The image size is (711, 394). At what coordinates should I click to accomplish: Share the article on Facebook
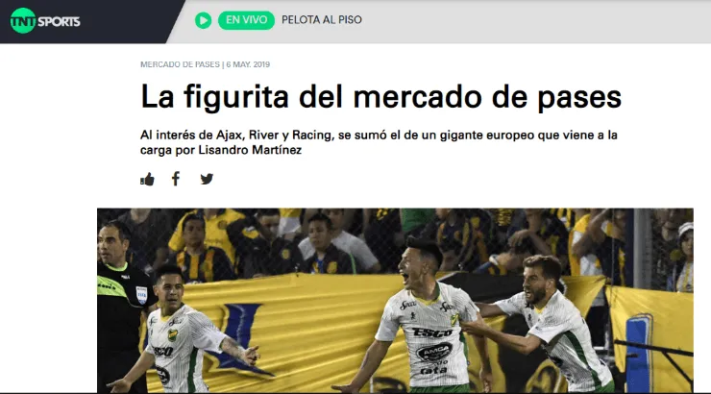pos(176,179)
